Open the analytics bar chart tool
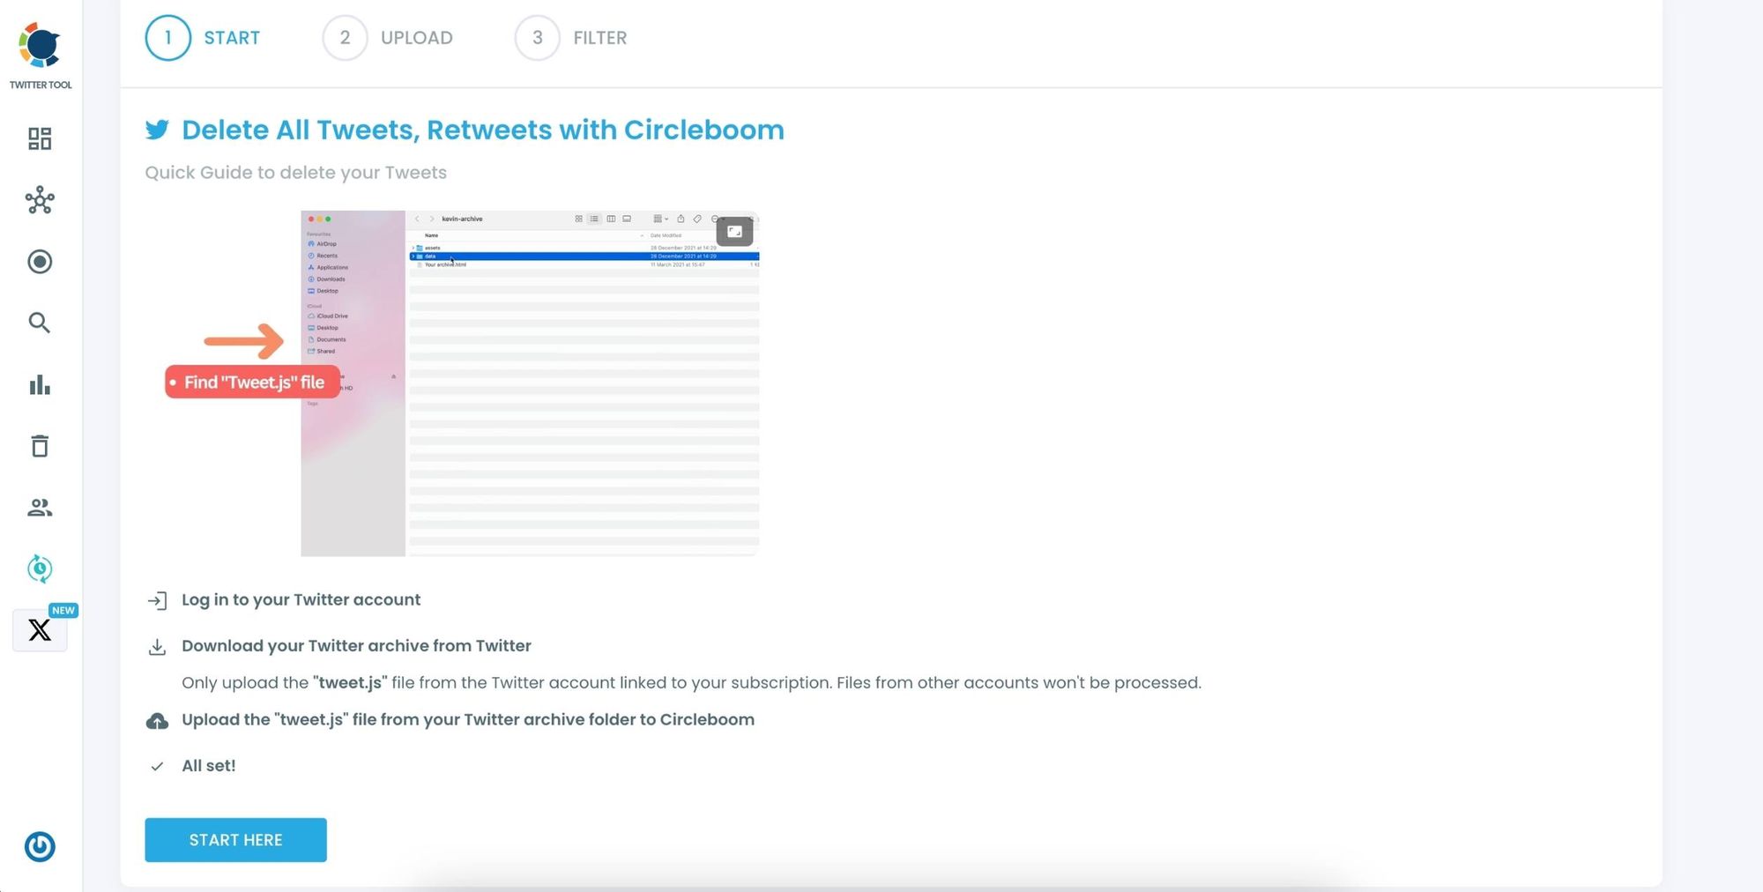 pos(39,384)
